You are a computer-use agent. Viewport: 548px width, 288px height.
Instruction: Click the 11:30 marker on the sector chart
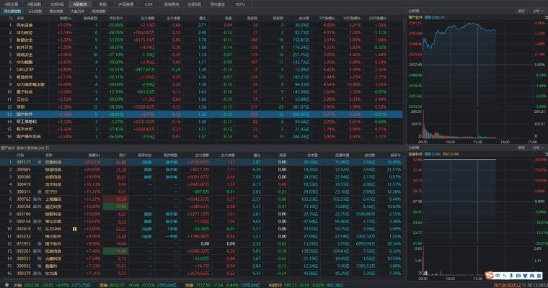click(x=478, y=142)
